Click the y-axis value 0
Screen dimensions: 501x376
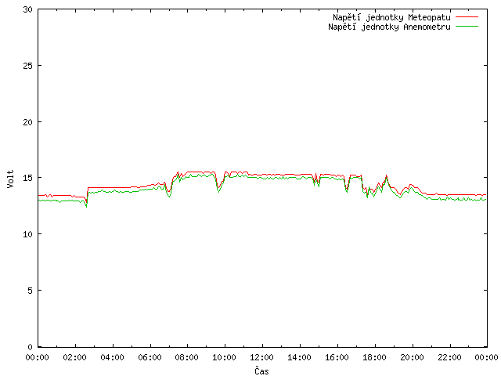point(30,347)
